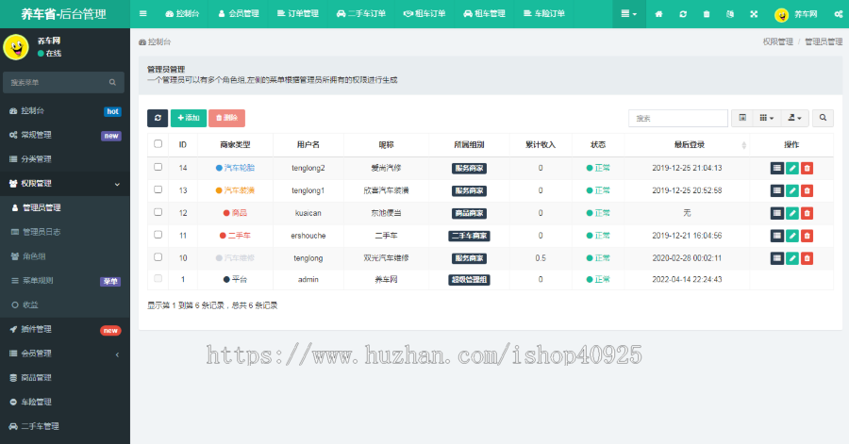Toggle the sidebar hamburger menu icon
Screen dimensions: 849x444
pos(143,13)
